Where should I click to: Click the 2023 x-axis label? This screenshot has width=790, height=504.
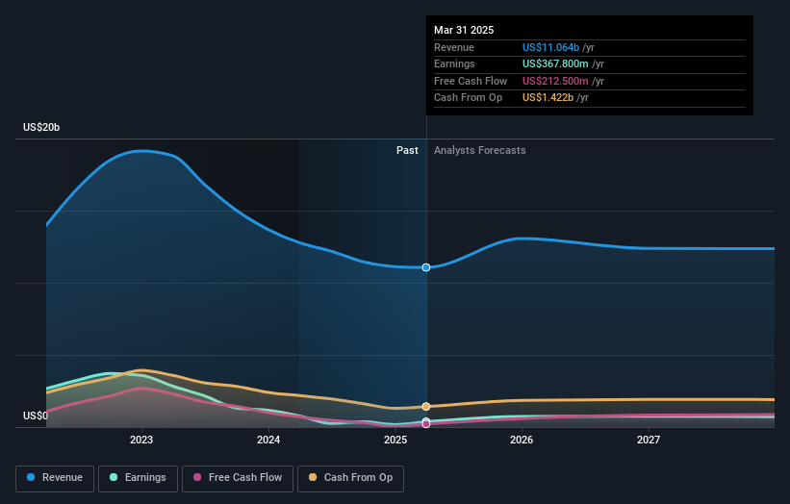coord(141,441)
